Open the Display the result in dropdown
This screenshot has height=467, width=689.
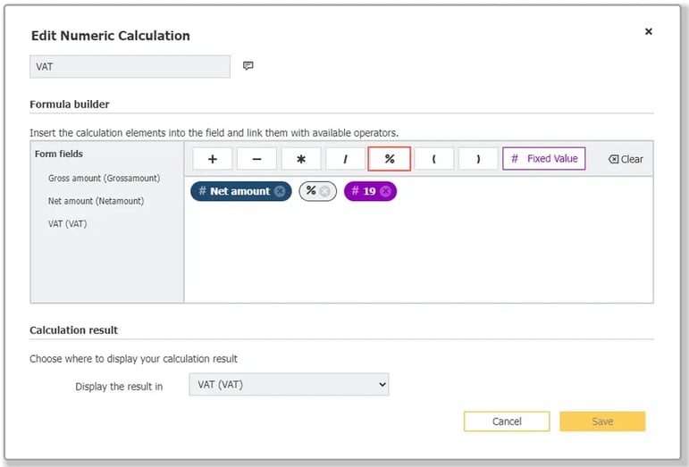pyautogui.click(x=289, y=385)
